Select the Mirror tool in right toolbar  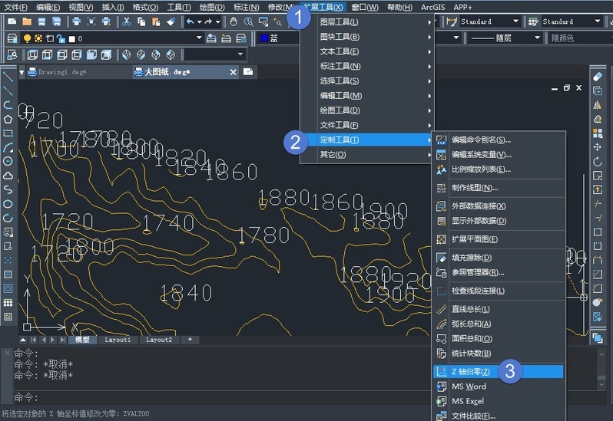tap(598, 105)
